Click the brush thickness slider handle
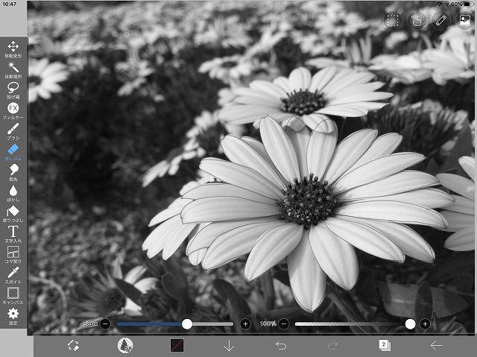The height and width of the screenshot is (357, 477). coord(187,324)
